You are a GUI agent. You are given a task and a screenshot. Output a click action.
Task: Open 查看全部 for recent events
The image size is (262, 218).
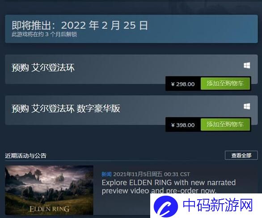pyautogui.click(x=241, y=155)
